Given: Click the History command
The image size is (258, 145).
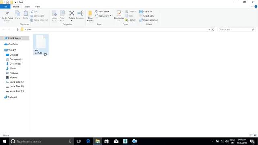Looking at the screenshot, I should click(x=131, y=20).
